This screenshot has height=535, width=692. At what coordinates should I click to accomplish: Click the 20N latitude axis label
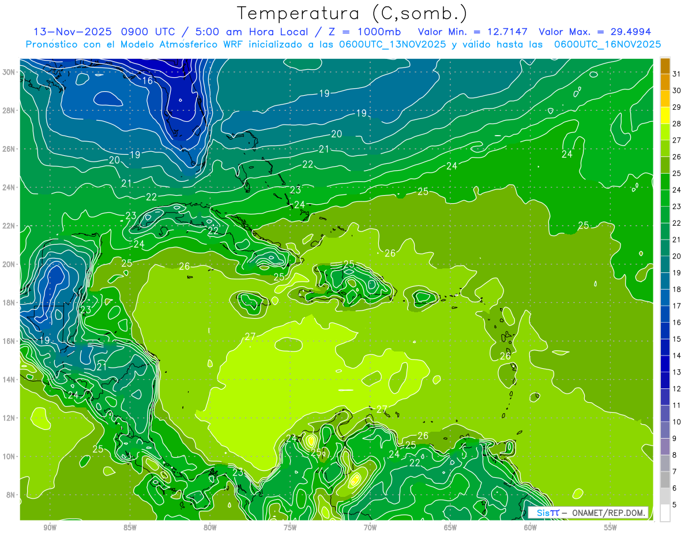[9, 264]
